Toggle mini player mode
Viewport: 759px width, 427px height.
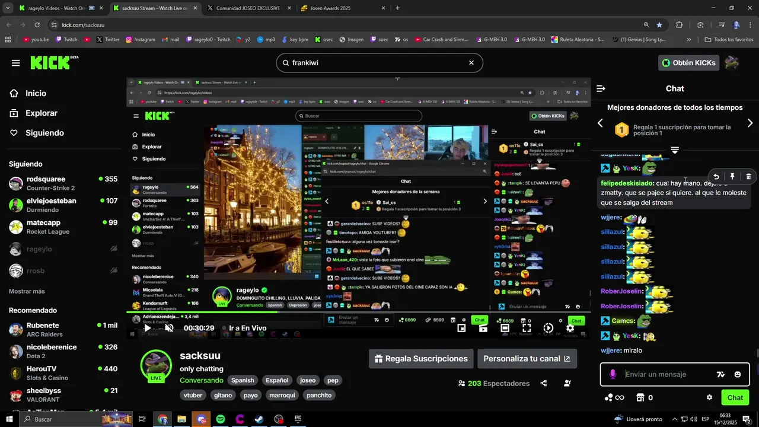[461, 328]
